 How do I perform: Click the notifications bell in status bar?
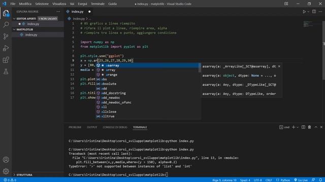pos(320,180)
